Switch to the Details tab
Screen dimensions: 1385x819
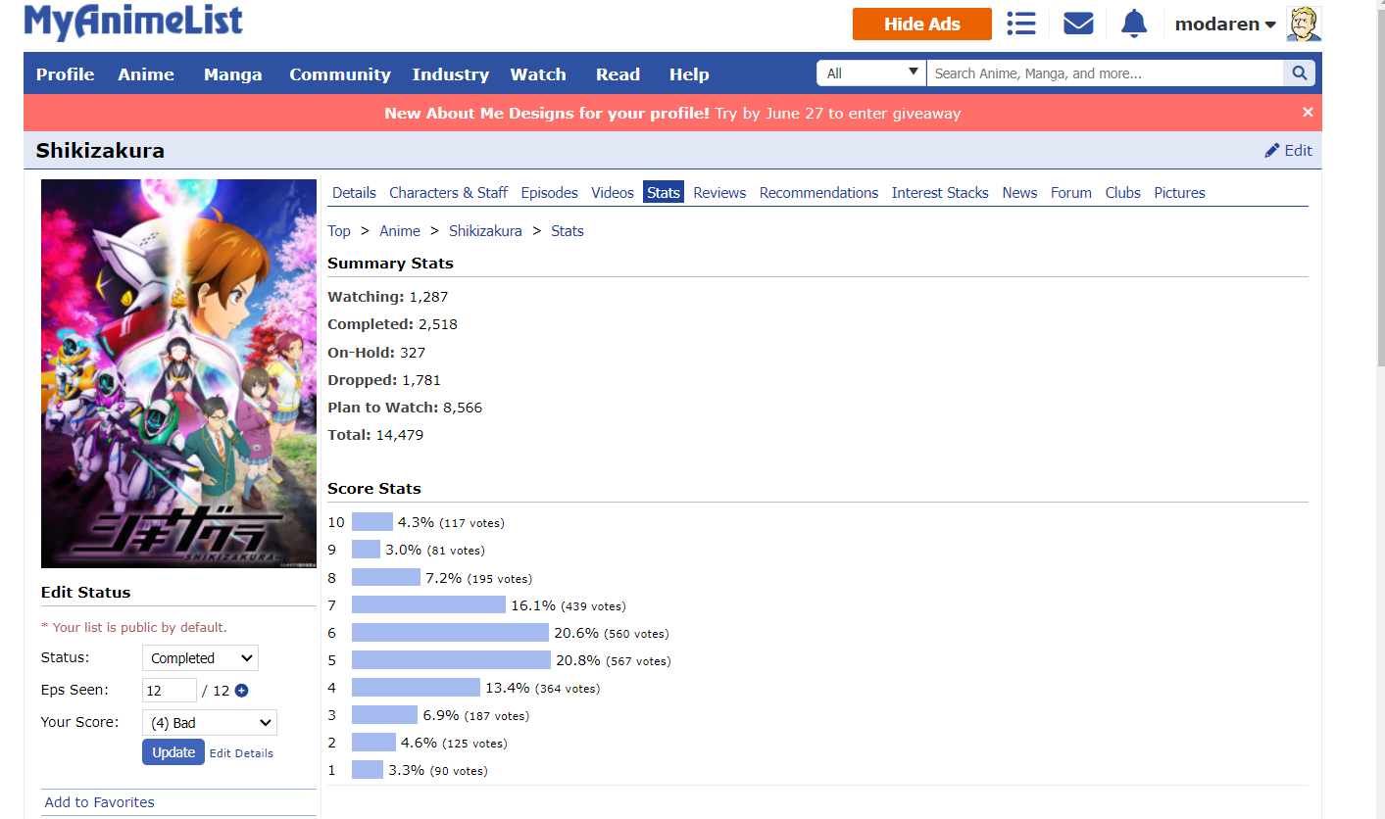tap(354, 193)
